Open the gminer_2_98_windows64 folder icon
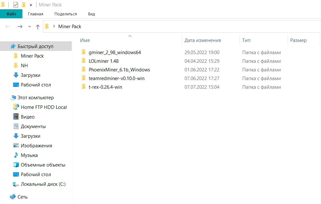The image size is (321, 204). (x=84, y=52)
